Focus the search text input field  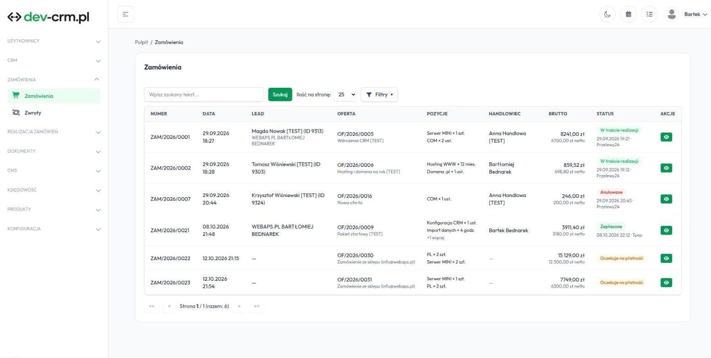point(204,95)
